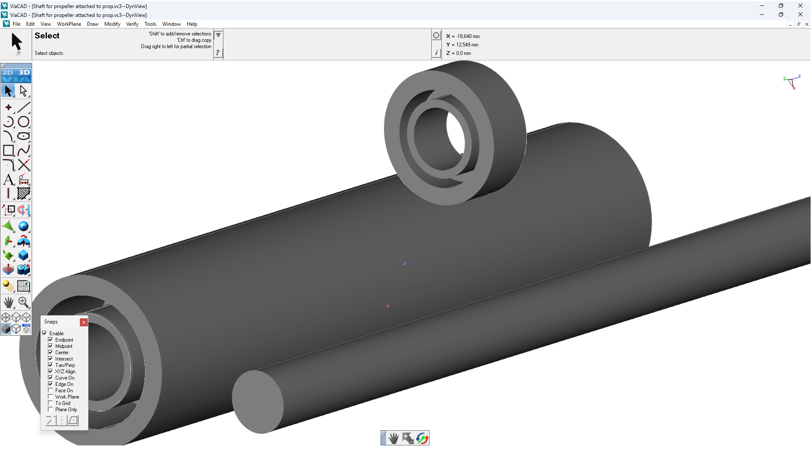The width and height of the screenshot is (811, 456).
Task: Choose the Rectangle tool
Action: coord(8,151)
